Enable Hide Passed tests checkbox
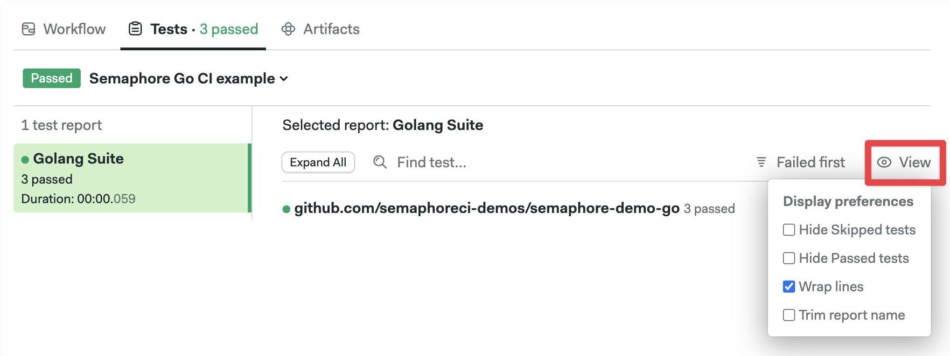950x356 pixels. point(789,258)
